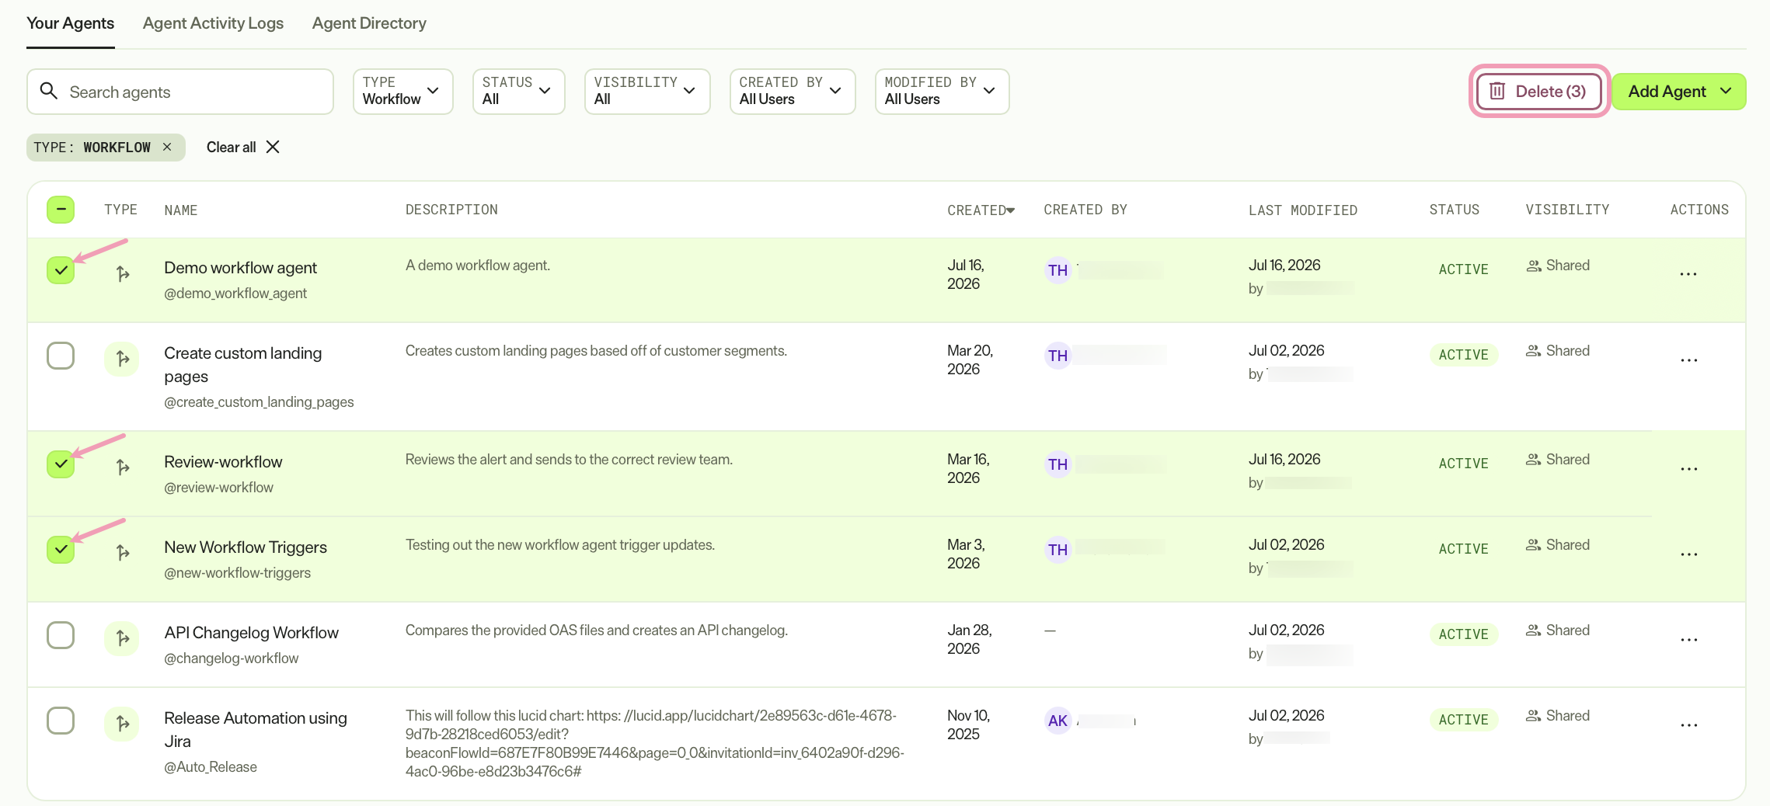
Task: Click the workflow type icon for API Changelog Workflow
Action: pyautogui.click(x=122, y=638)
